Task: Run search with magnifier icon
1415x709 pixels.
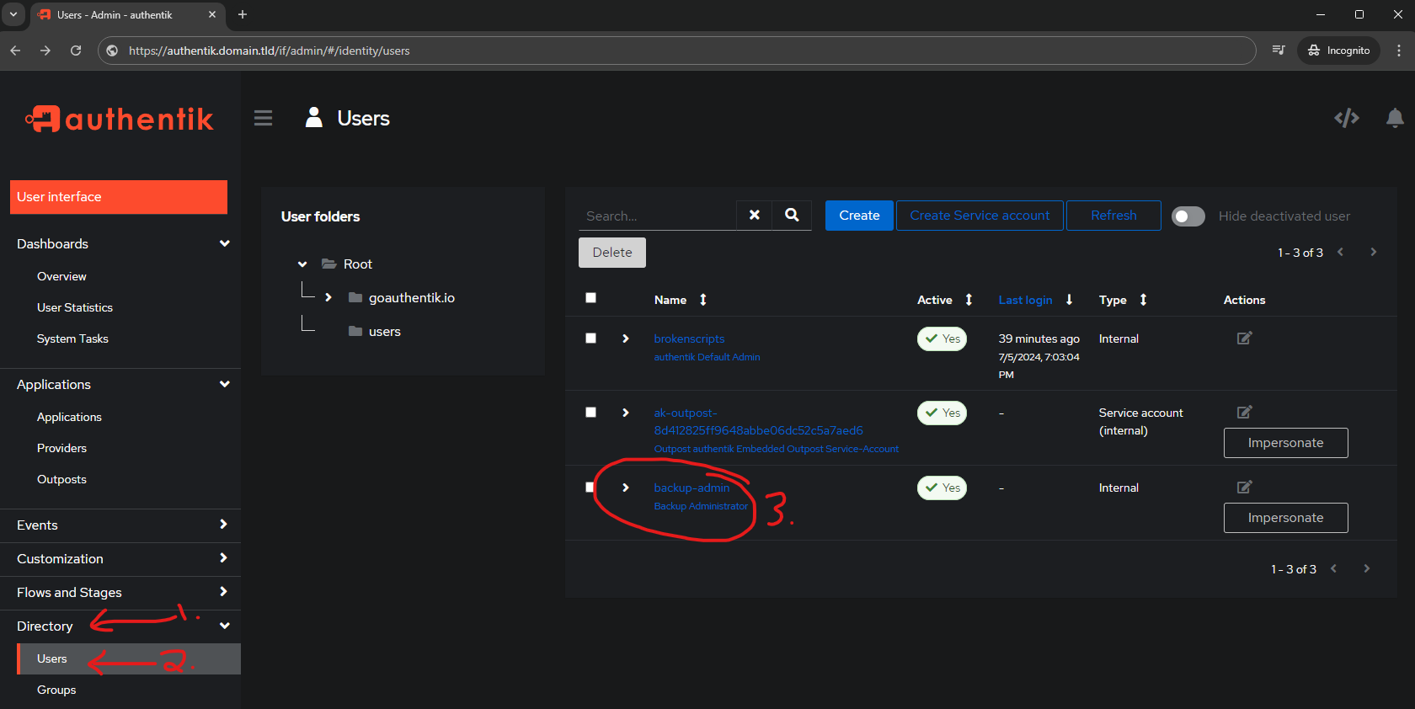Action: (x=792, y=216)
